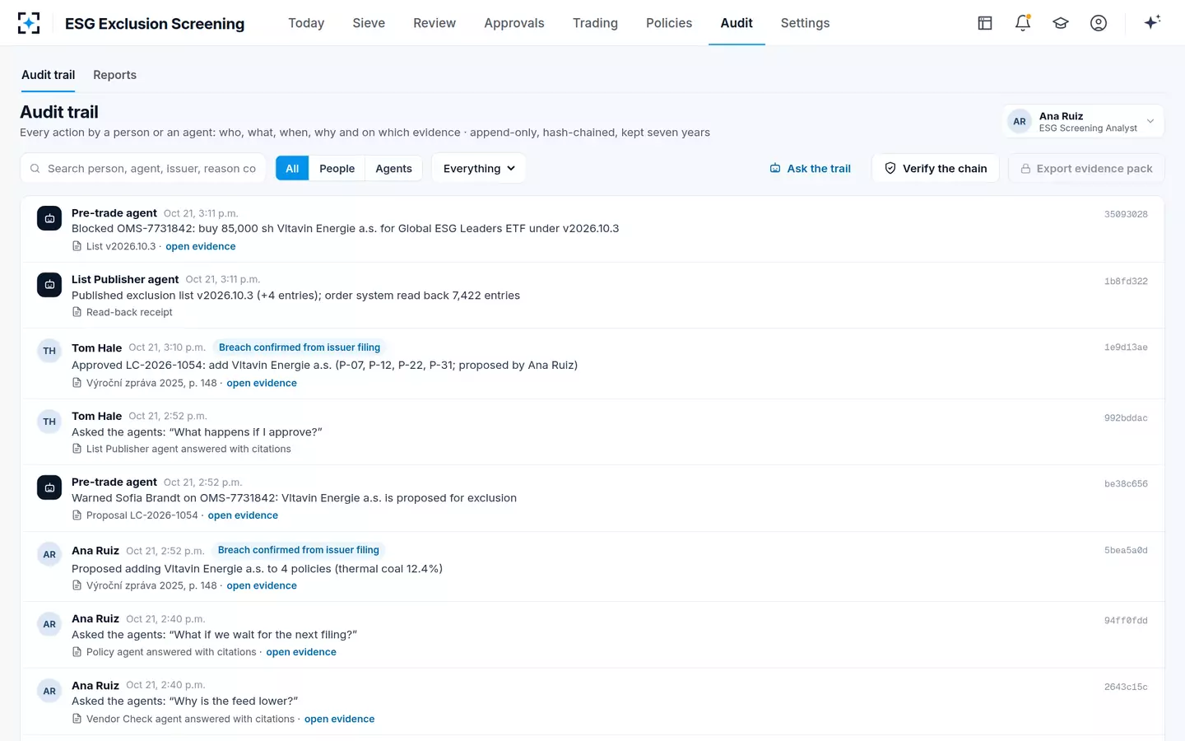Open the Settings section
The width and height of the screenshot is (1185, 741).
(x=805, y=23)
